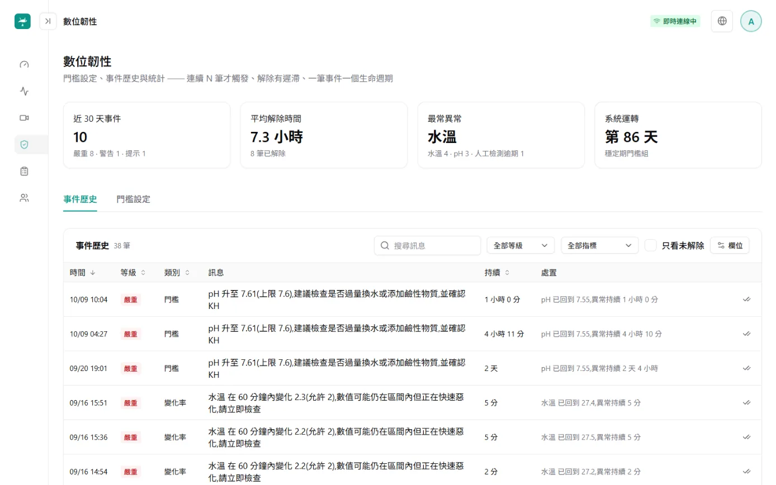Click the 平均解除時間 summary card
Image resolution: width=776 pixels, height=485 pixels.
[x=324, y=135]
